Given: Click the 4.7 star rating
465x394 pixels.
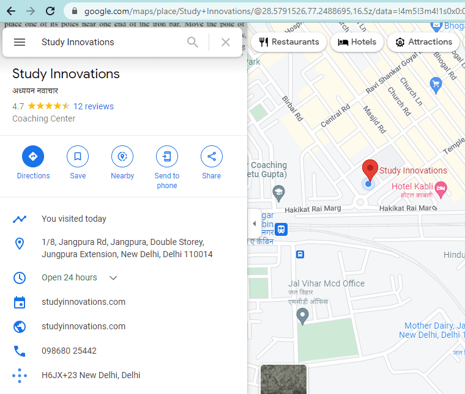Looking at the screenshot, I should coord(41,106).
